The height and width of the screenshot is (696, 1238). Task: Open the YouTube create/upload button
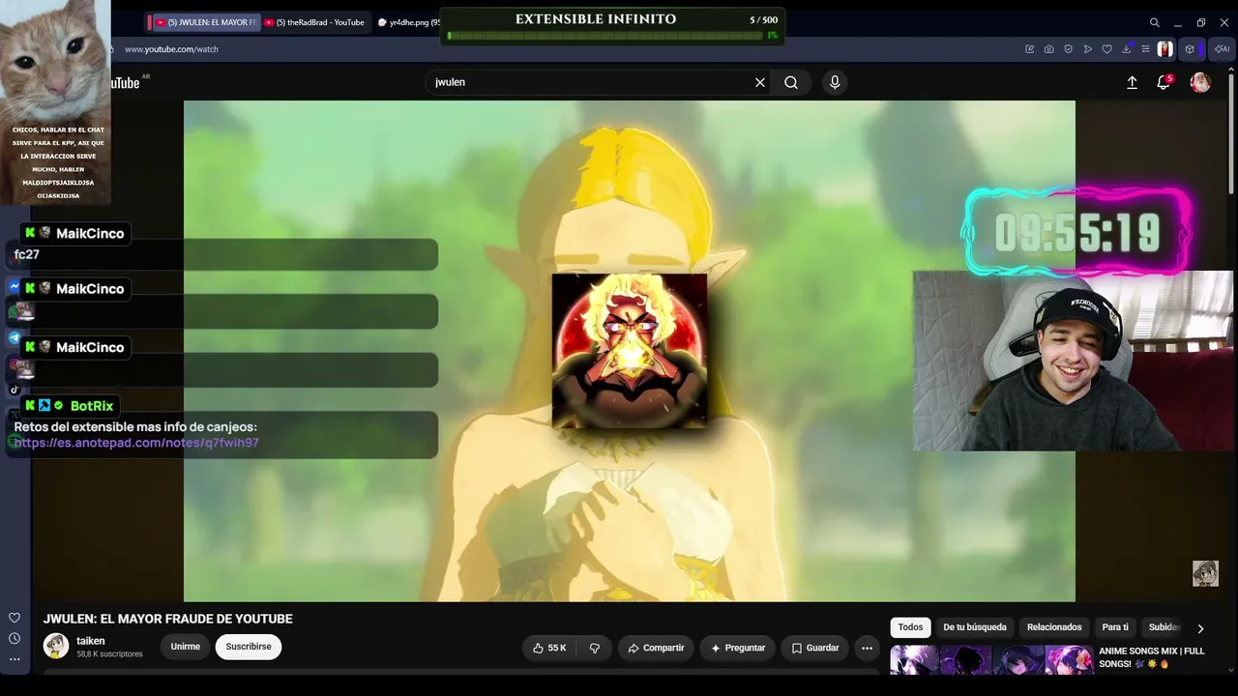(x=1132, y=83)
